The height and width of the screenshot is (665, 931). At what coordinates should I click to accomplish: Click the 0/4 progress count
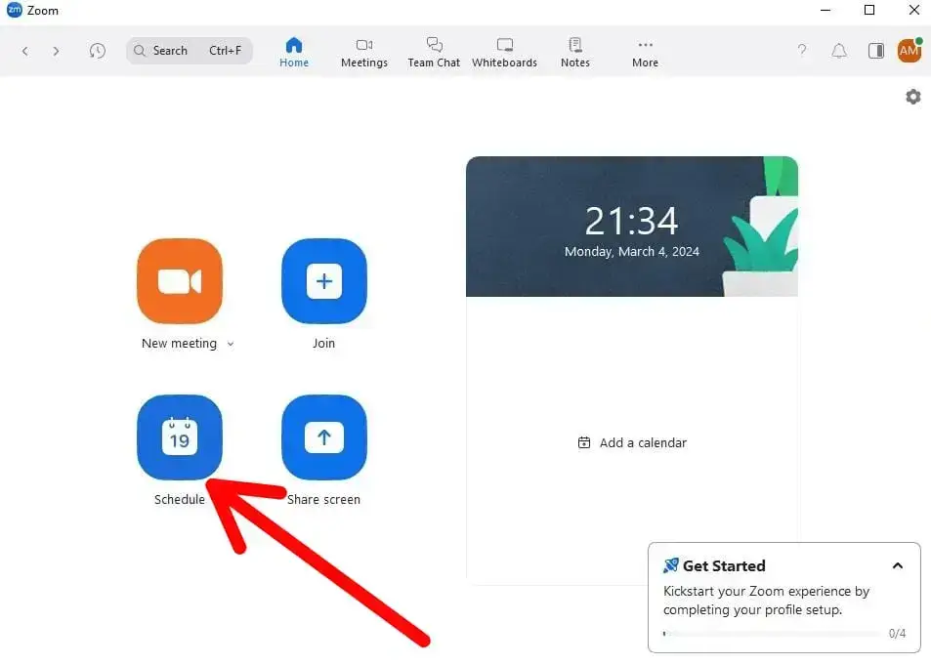tap(897, 634)
